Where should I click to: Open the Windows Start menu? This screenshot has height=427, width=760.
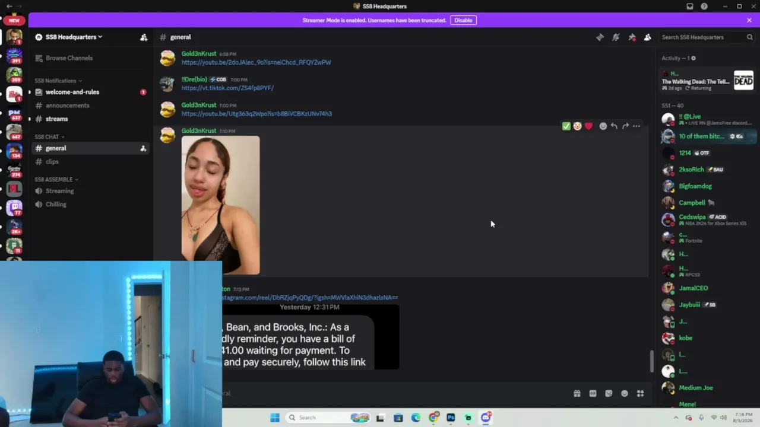point(275,418)
